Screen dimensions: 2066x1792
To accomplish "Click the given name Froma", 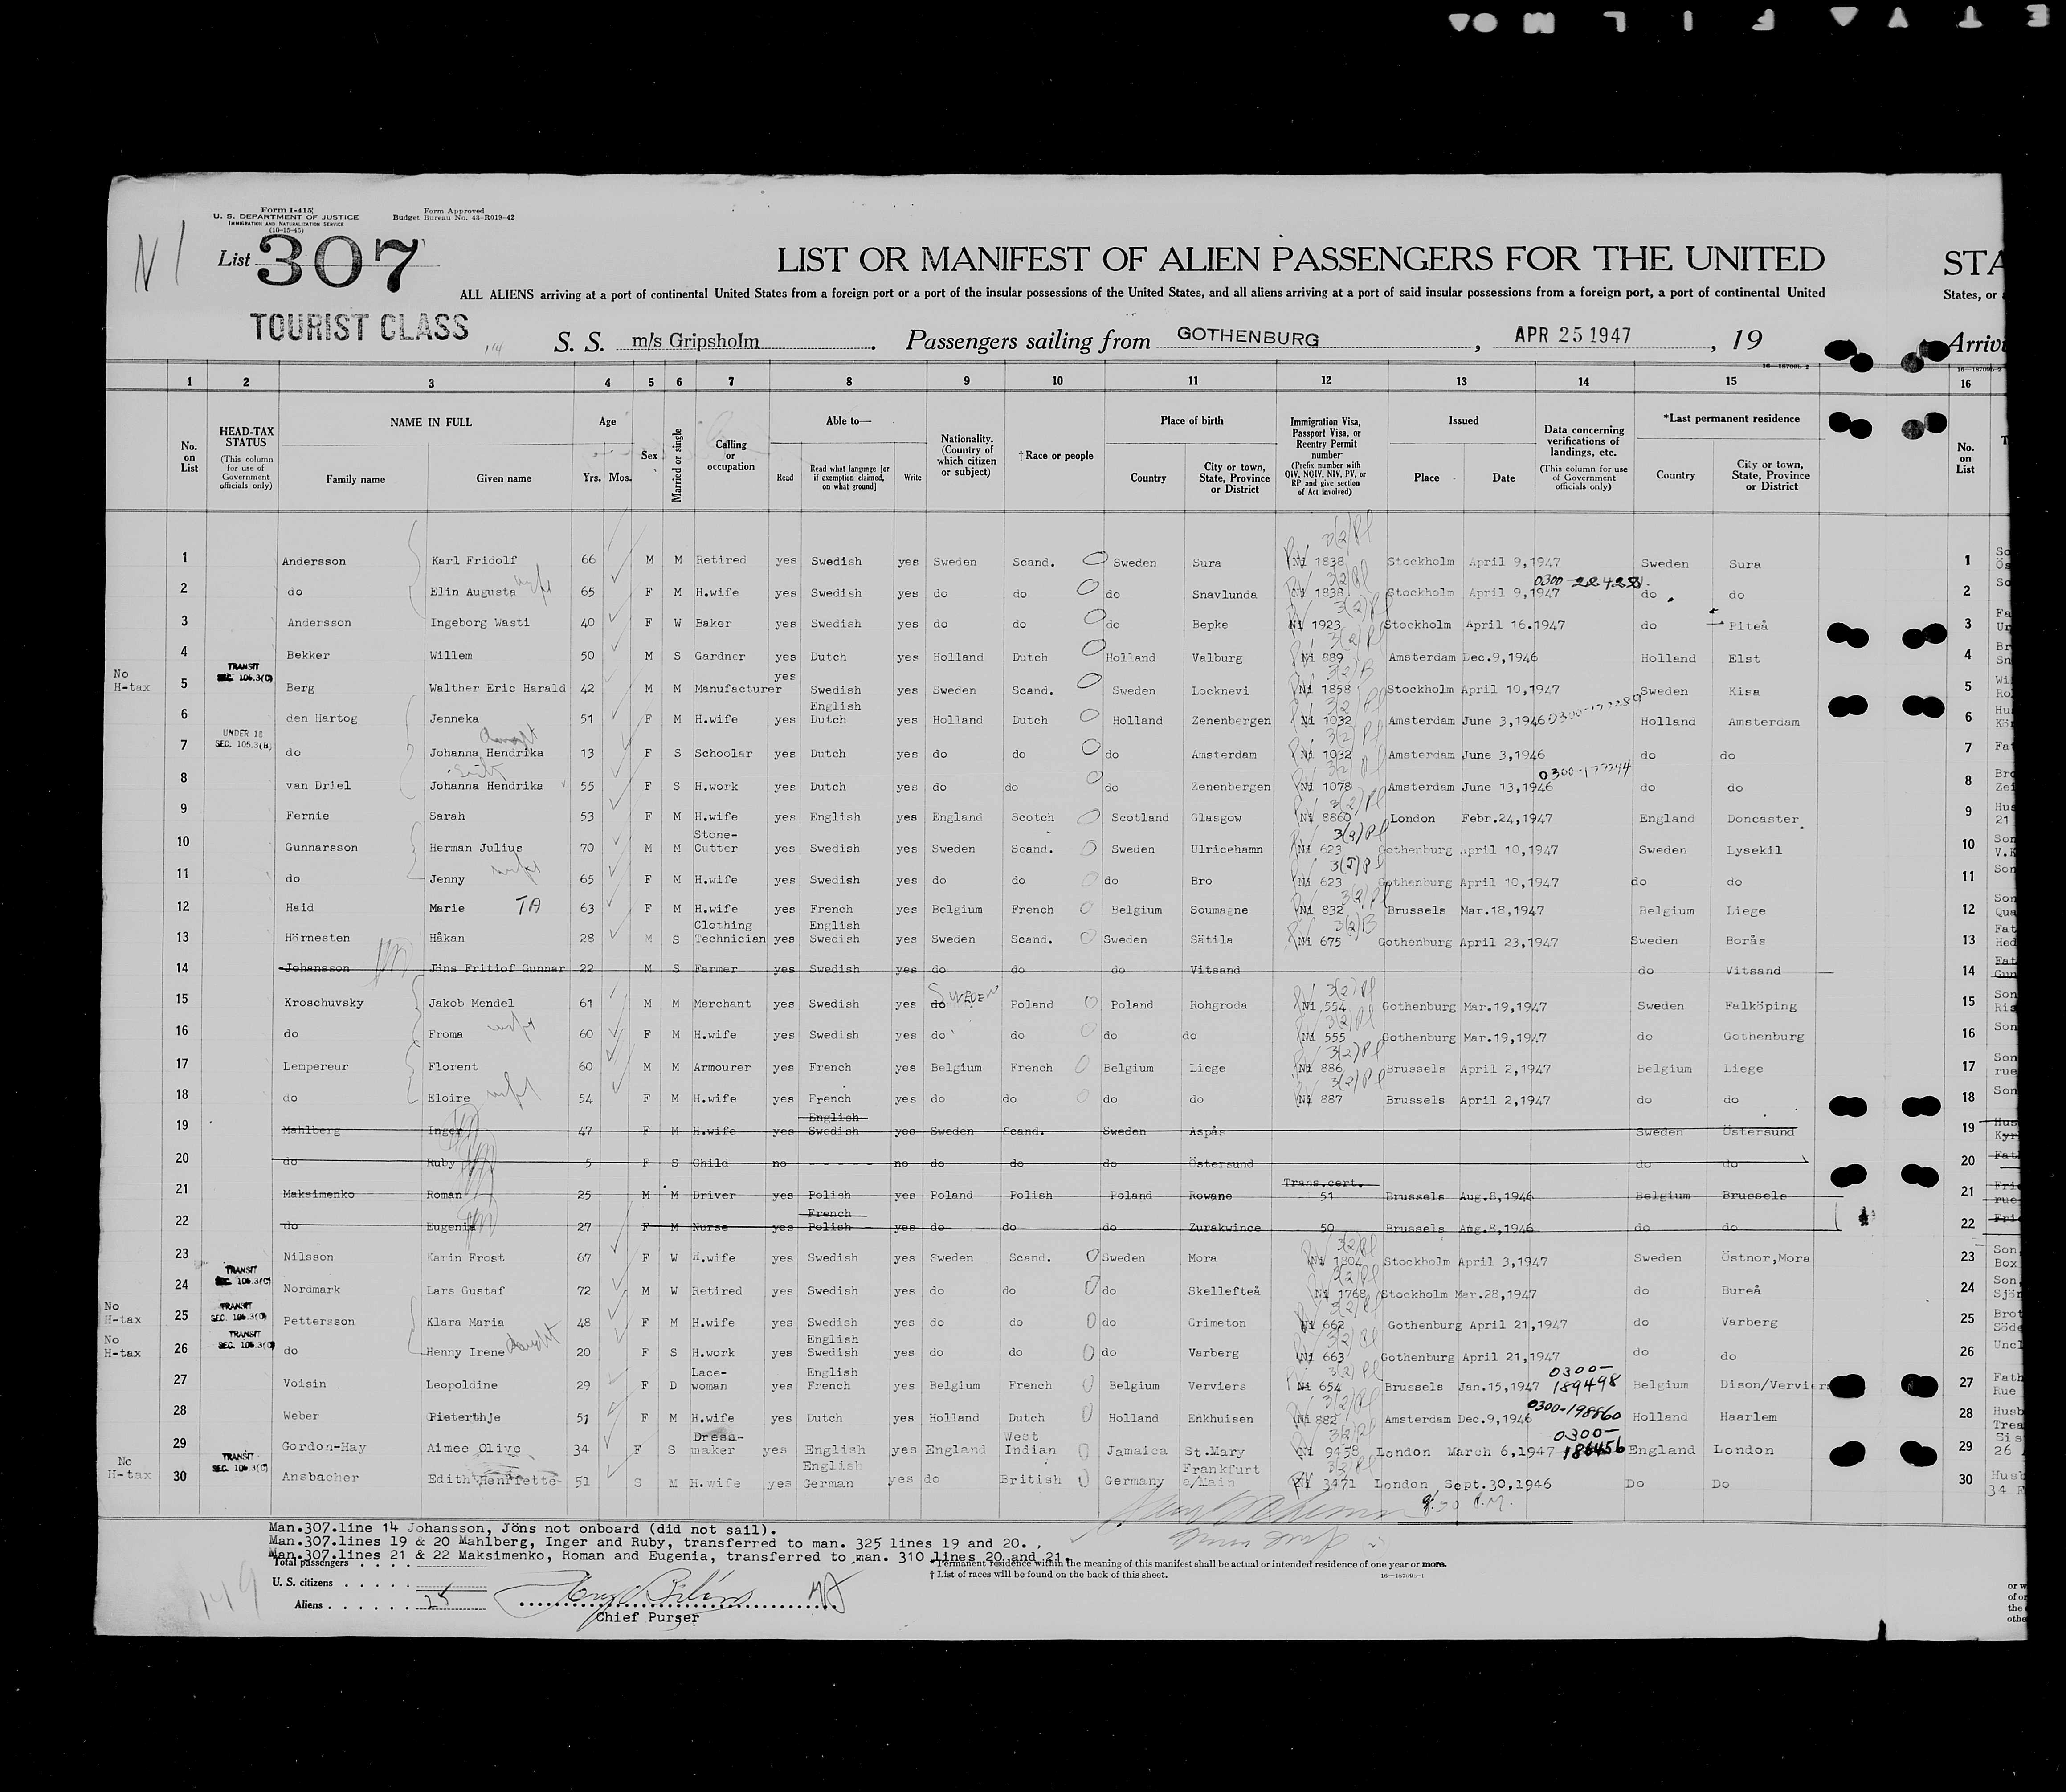I will pyautogui.click(x=446, y=1034).
